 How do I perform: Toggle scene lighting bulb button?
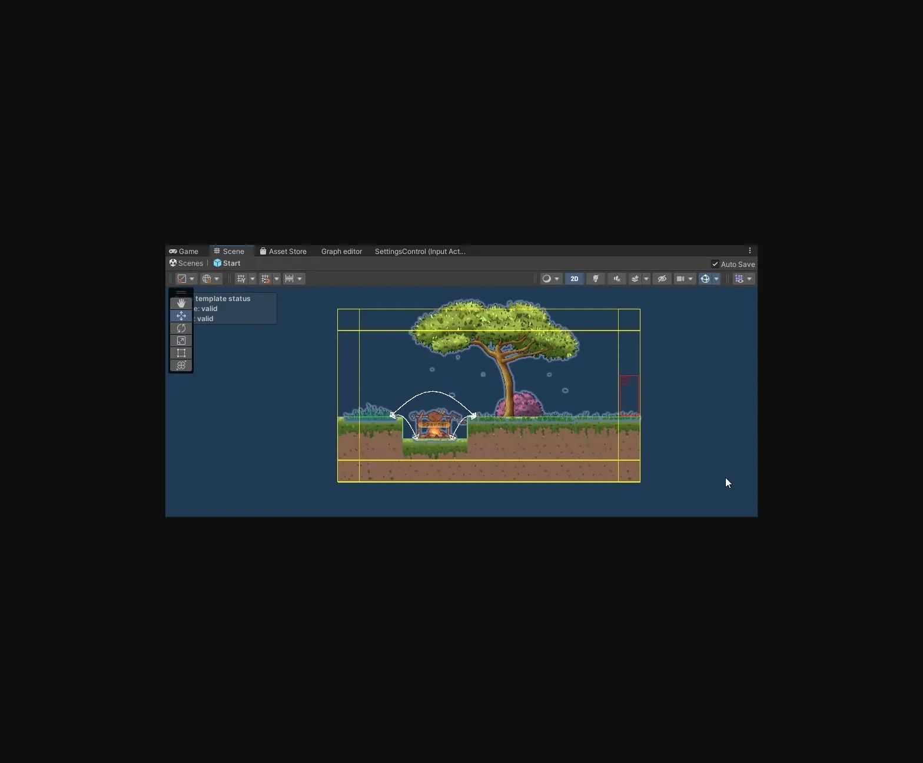click(x=595, y=279)
